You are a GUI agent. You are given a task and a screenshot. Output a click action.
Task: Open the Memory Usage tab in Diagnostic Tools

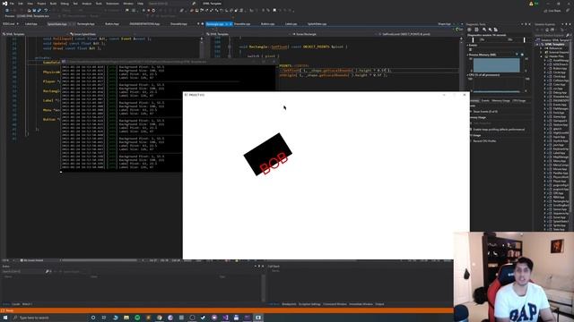tap(500, 100)
